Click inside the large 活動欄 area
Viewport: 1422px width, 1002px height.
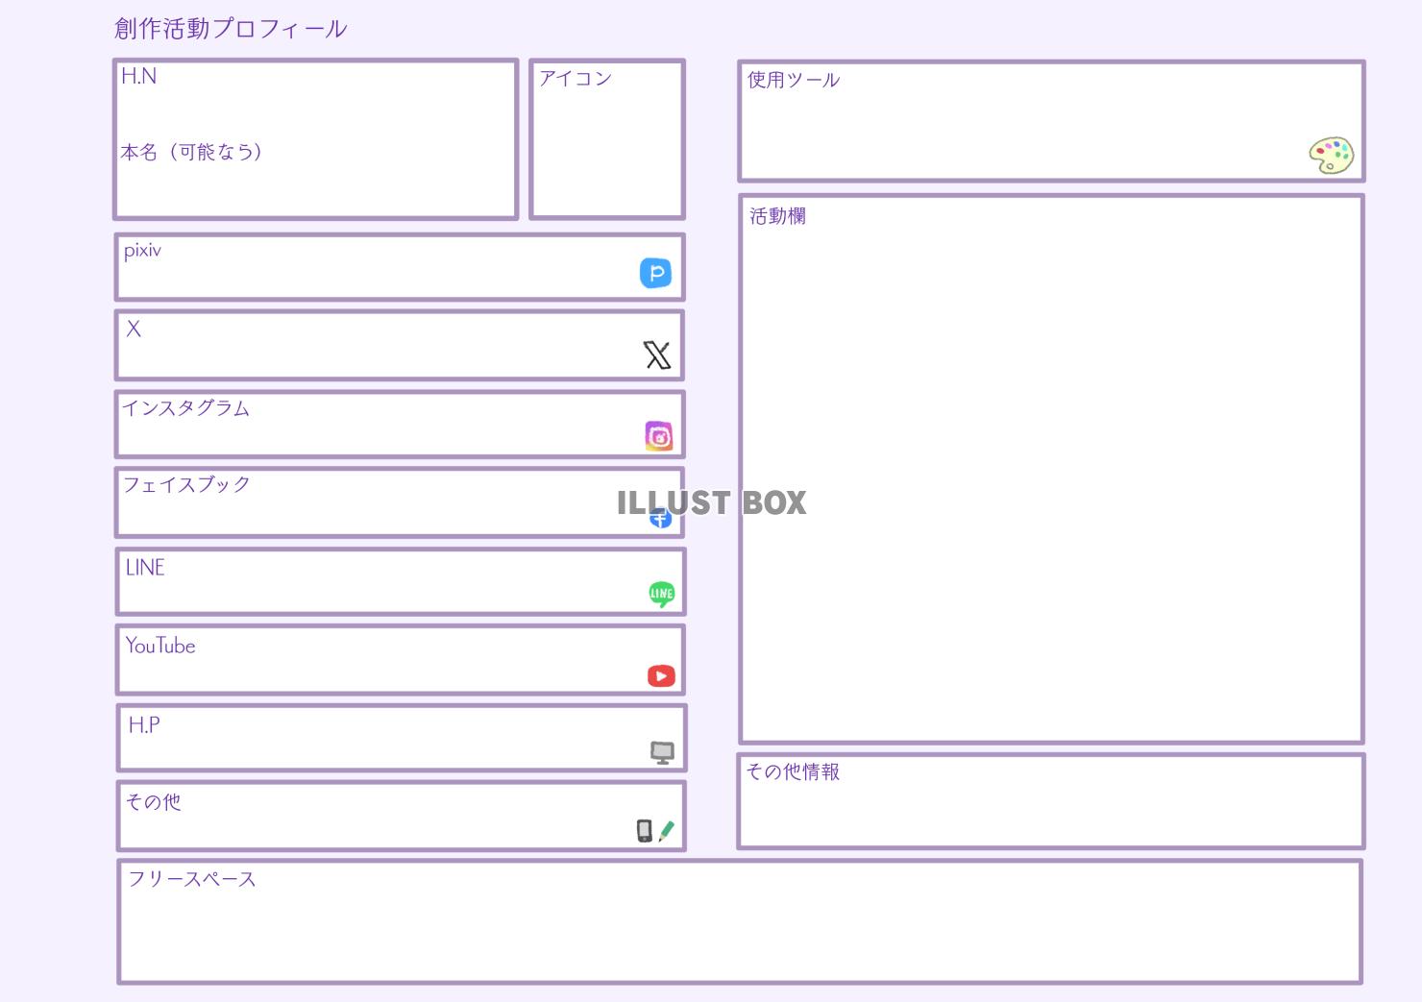(1050, 480)
